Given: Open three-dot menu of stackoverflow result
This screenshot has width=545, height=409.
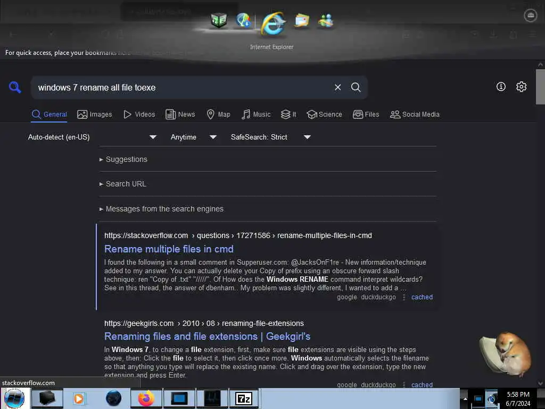Looking at the screenshot, I should (403, 297).
